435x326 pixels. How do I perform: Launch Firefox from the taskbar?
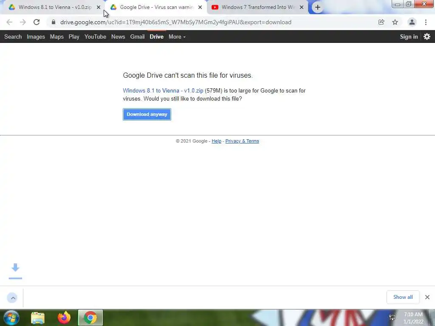click(x=64, y=318)
